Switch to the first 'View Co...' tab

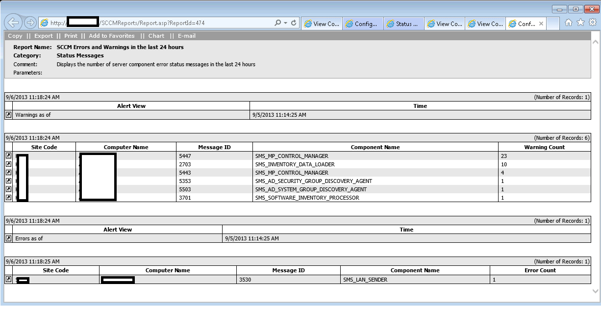click(322, 24)
